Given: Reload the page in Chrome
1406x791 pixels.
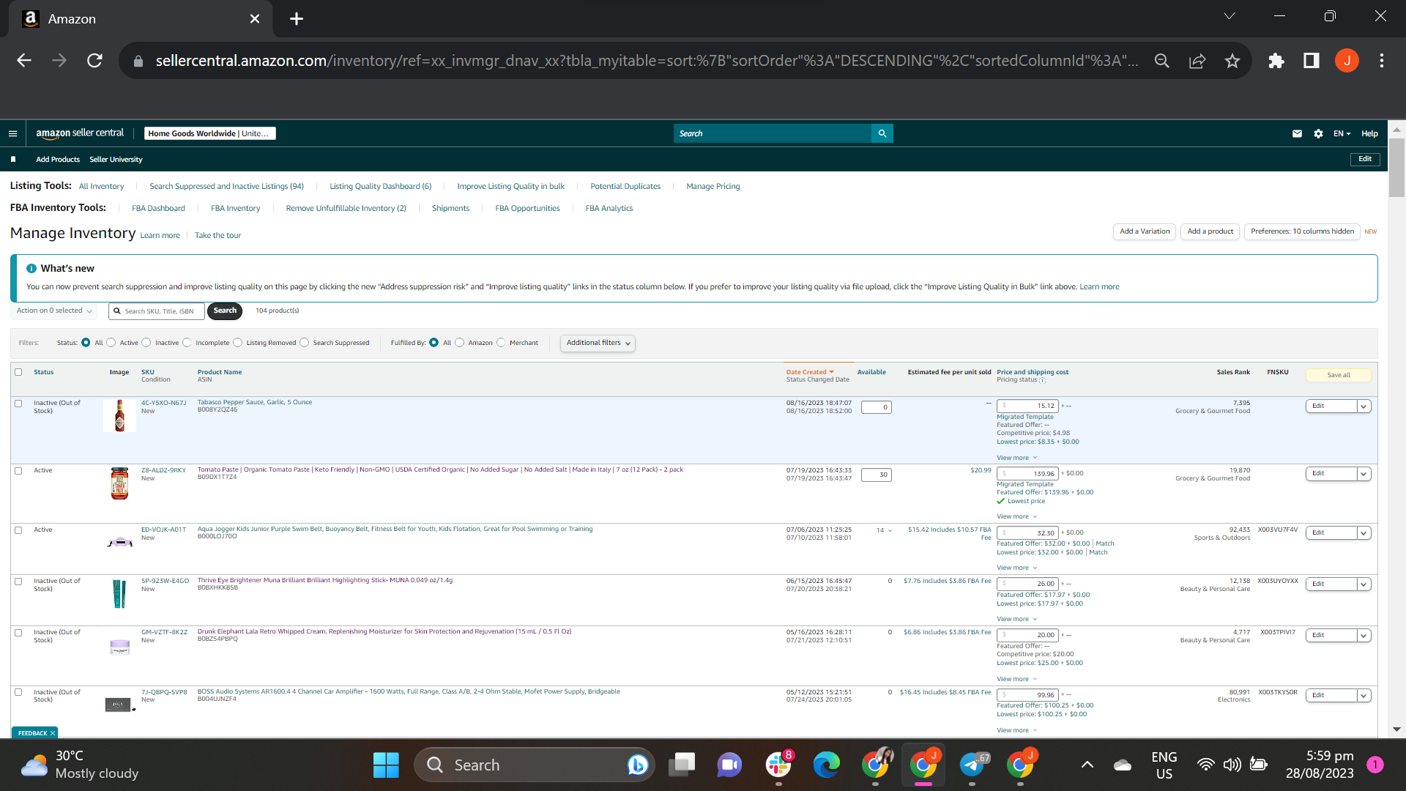Looking at the screenshot, I should click(94, 61).
